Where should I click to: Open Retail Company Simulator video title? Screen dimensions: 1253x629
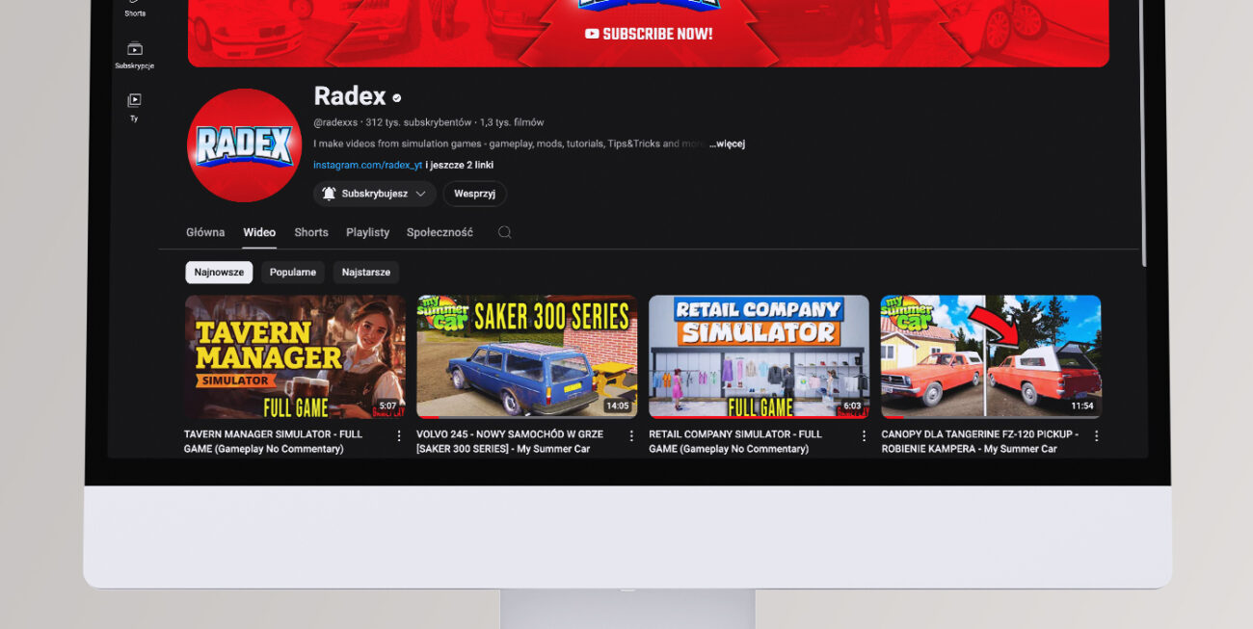pos(735,441)
